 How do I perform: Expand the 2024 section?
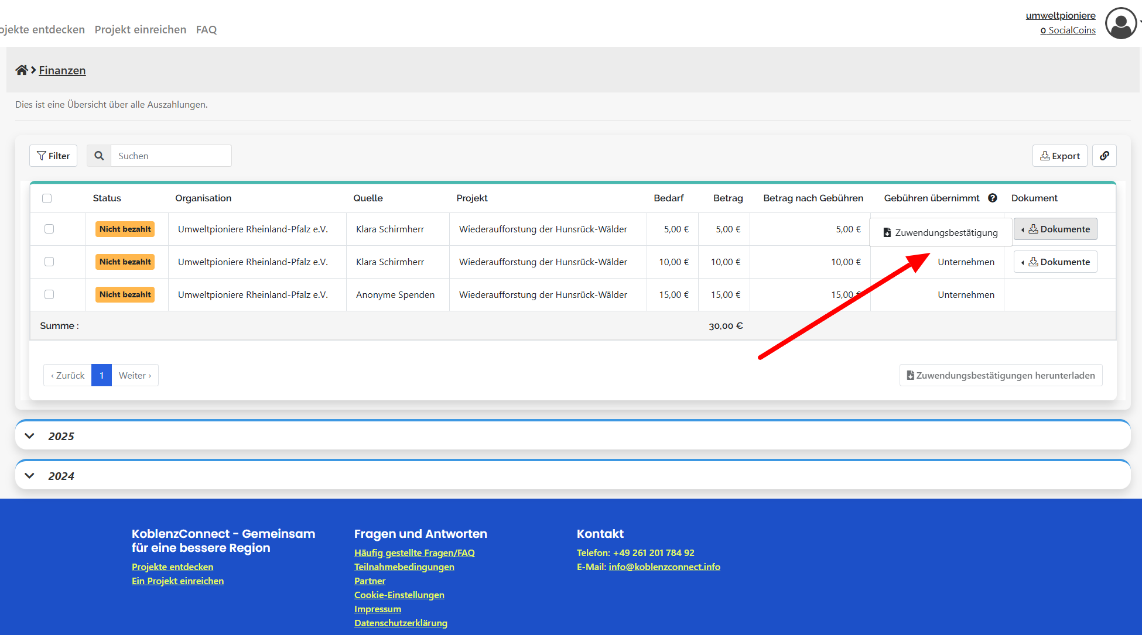coord(30,476)
